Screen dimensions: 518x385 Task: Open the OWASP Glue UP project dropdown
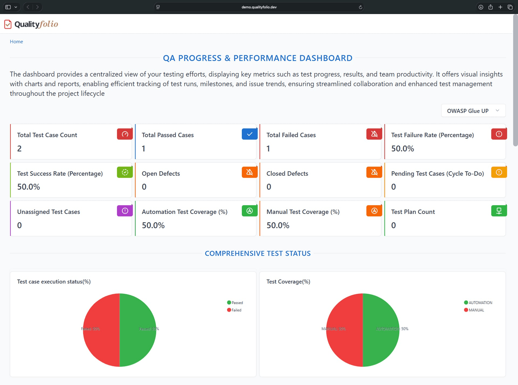coord(473,111)
